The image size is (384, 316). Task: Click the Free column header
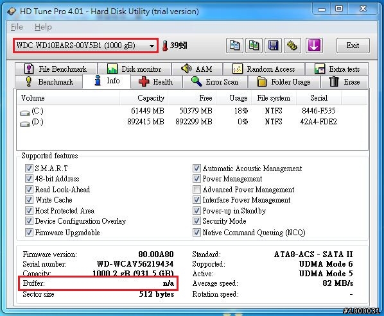[192, 98]
